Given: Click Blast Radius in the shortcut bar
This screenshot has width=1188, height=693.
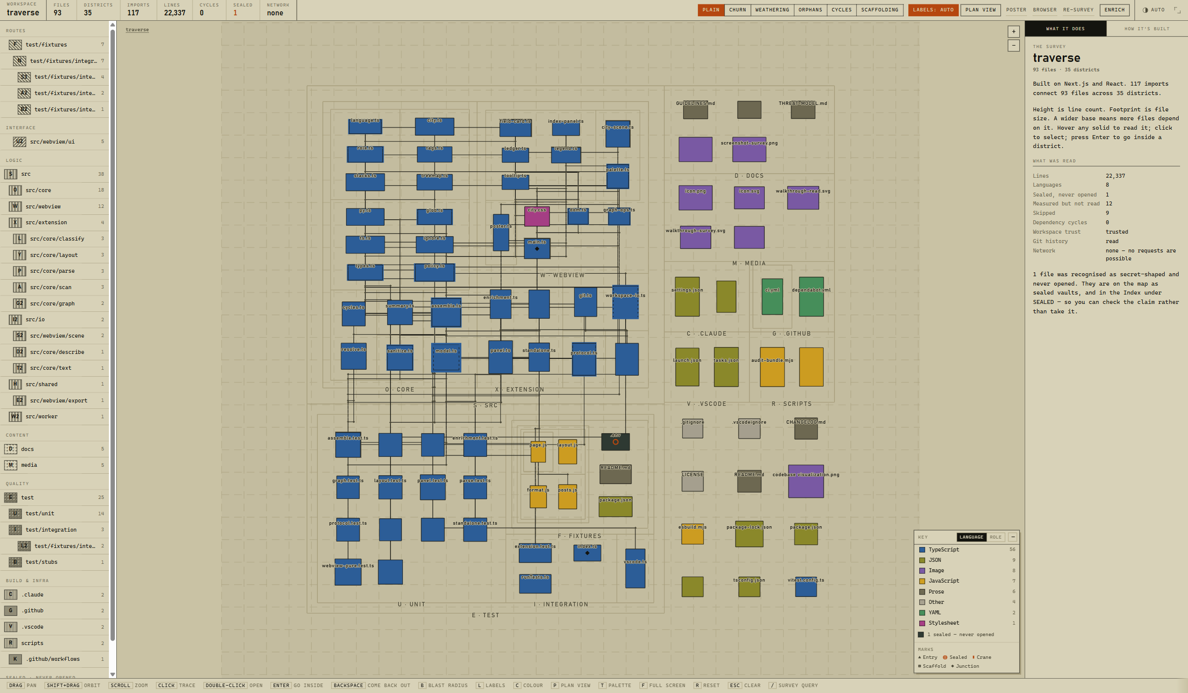Looking at the screenshot, I should [x=443, y=686].
